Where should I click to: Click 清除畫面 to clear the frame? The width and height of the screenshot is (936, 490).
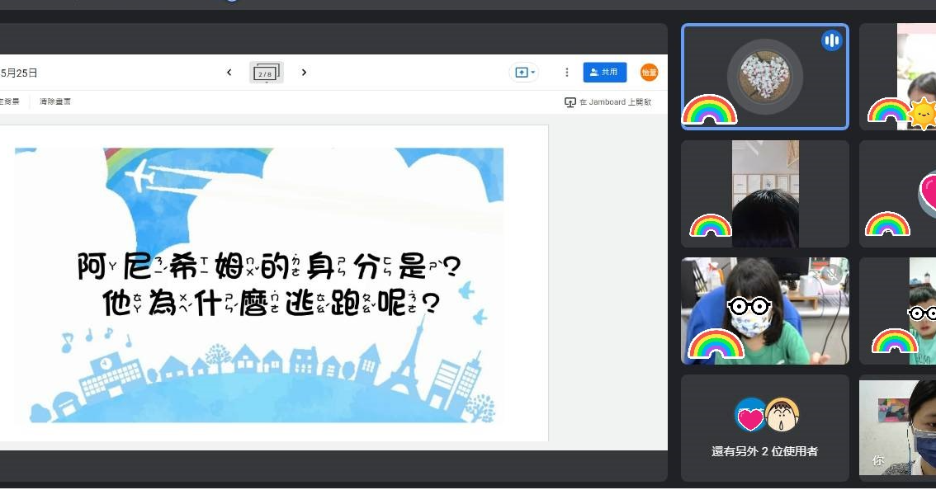click(x=55, y=101)
